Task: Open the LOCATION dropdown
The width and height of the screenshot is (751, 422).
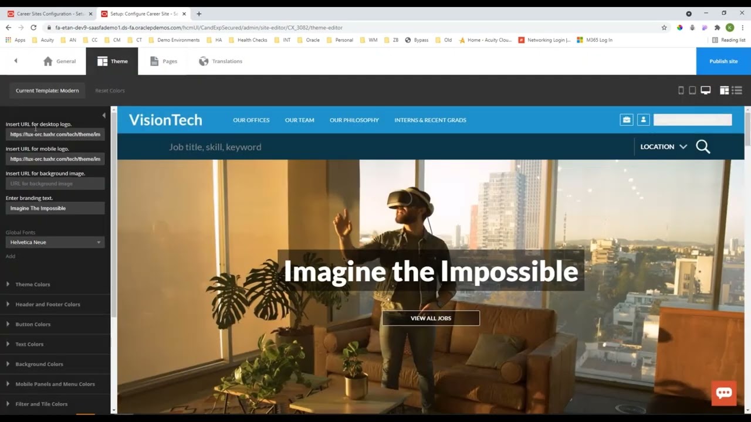Action: pyautogui.click(x=663, y=147)
